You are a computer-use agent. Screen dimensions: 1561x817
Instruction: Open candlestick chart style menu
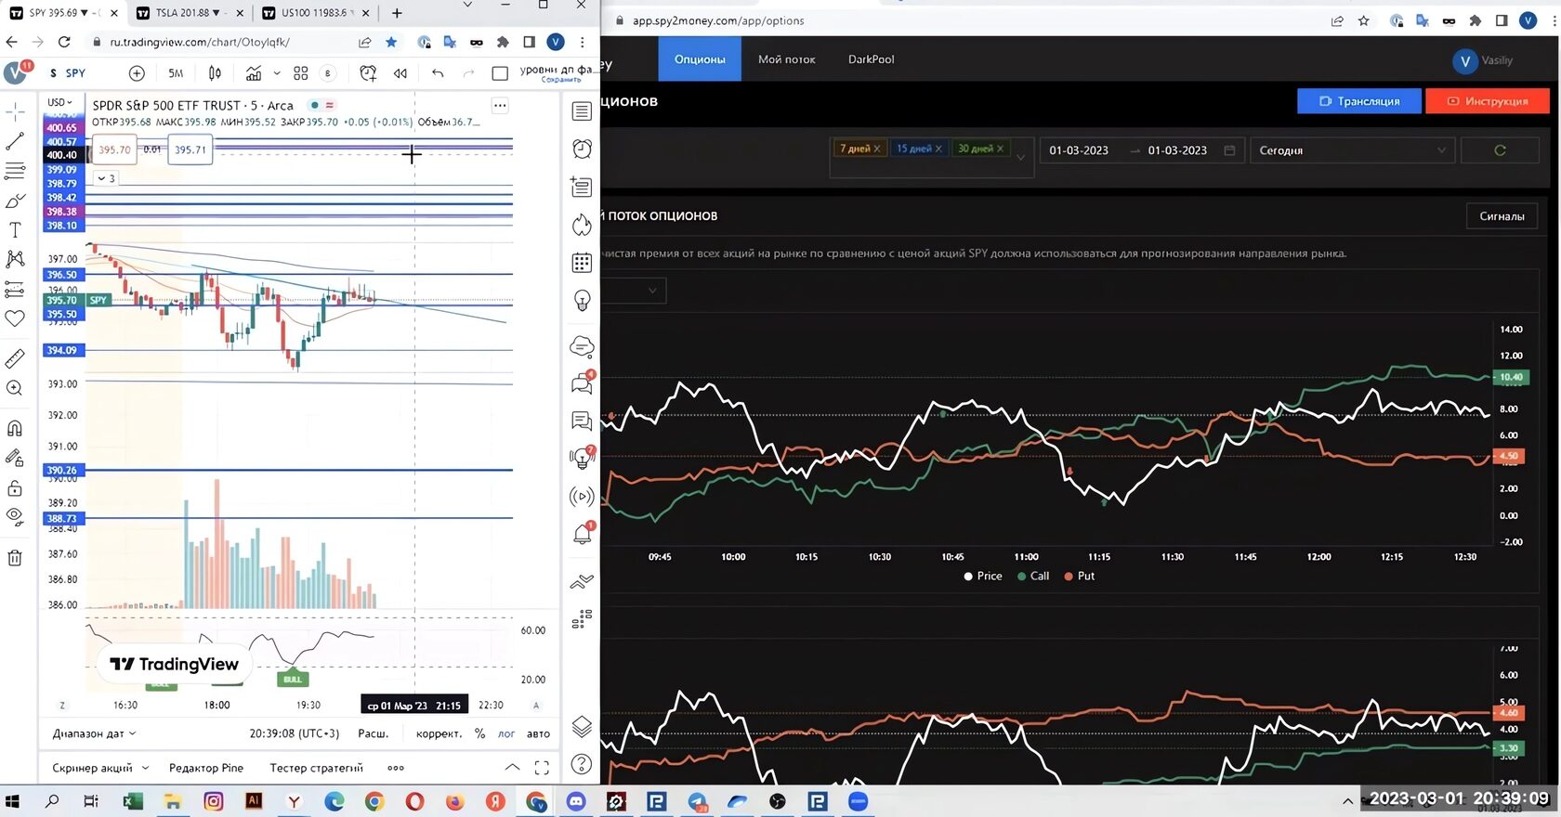coord(215,73)
